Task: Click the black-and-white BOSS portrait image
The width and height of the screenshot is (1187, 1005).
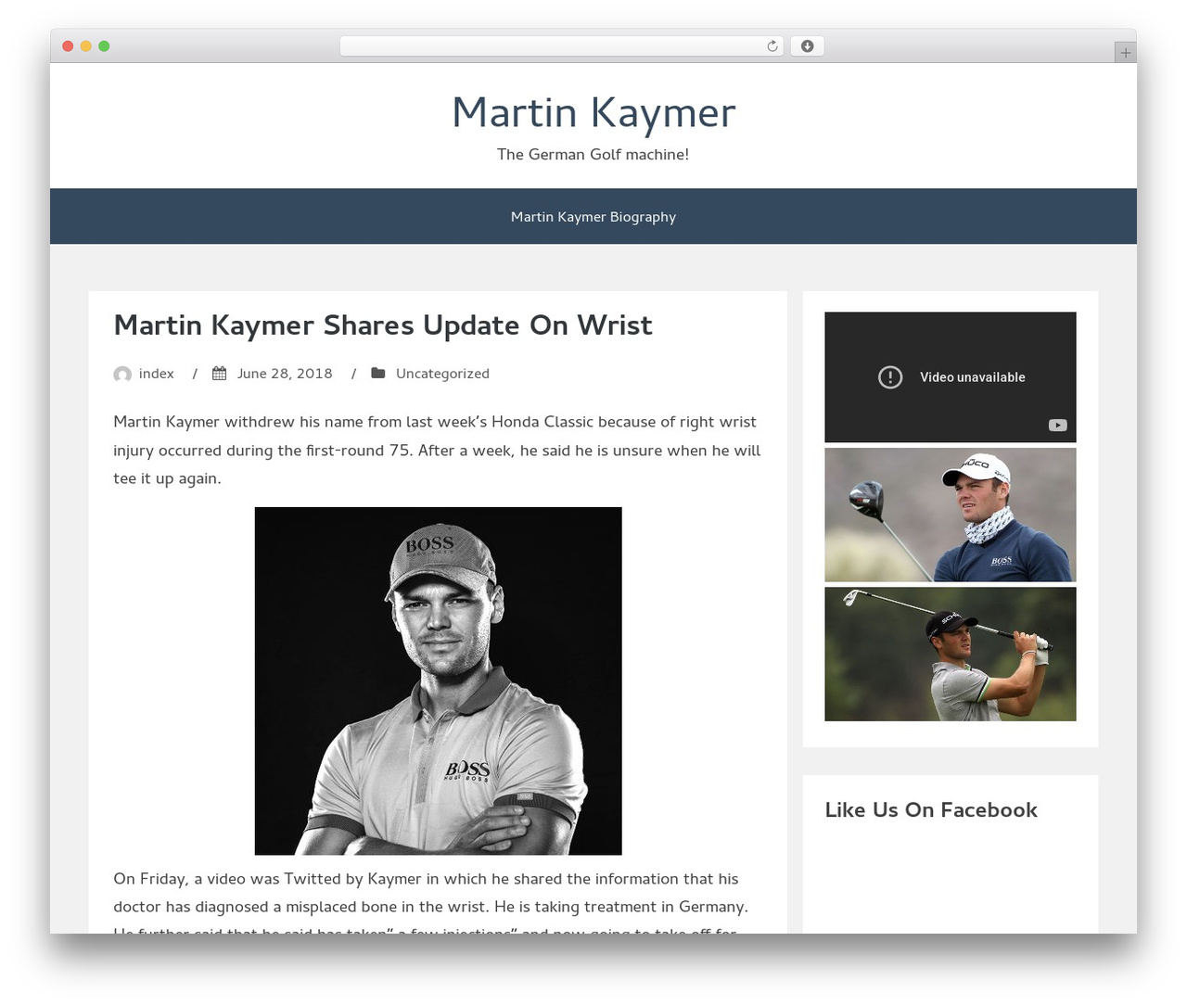Action: click(x=439, y=681)
